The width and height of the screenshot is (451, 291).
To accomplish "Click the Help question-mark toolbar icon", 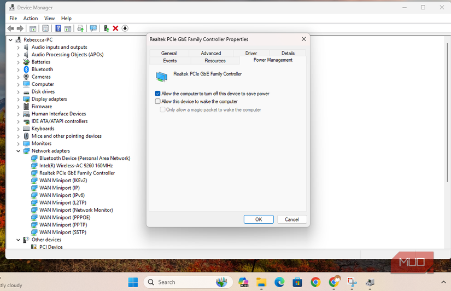I will pyautogui.click(x=58, y=28).
